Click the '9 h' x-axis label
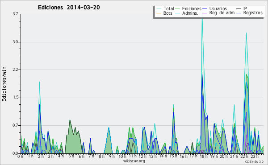 [112, 157]
